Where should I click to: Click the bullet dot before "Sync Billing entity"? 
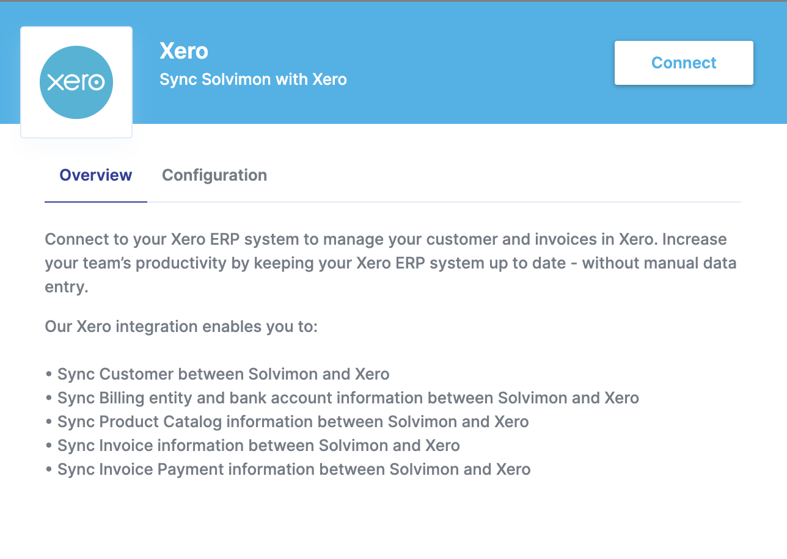(48, 399)
